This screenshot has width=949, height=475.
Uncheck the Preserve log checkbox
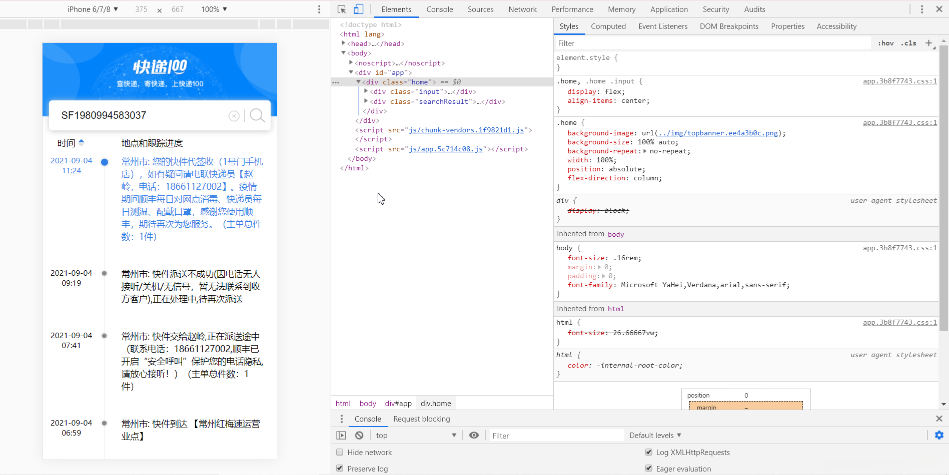coord(340,469)
